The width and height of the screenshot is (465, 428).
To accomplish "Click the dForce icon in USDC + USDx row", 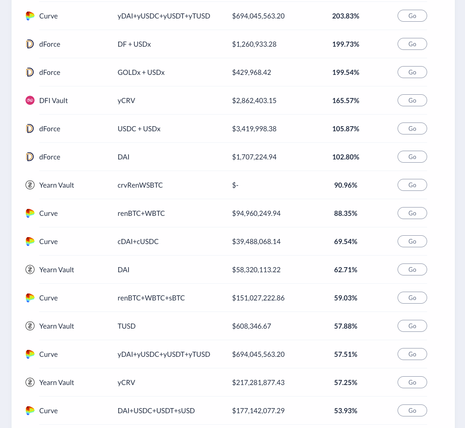I will [30, 128].
